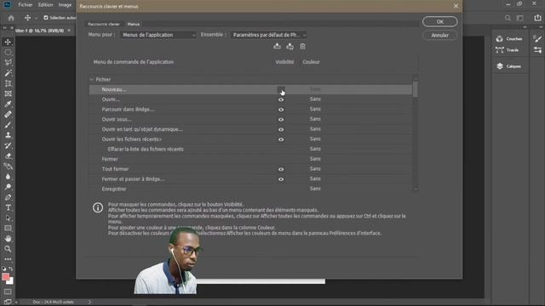The image size is (545, 306).
Task: Hide Ouvrir sous... command
Action: (x=281, y=120)
